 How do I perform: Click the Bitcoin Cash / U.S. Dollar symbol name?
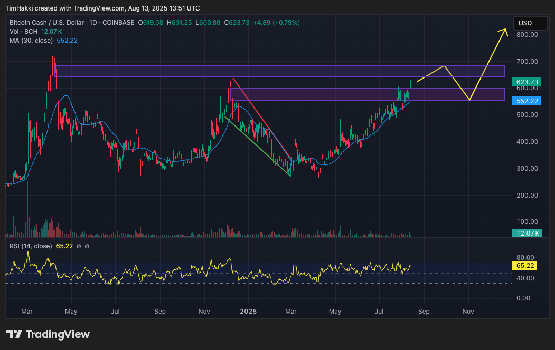[48, 23]
